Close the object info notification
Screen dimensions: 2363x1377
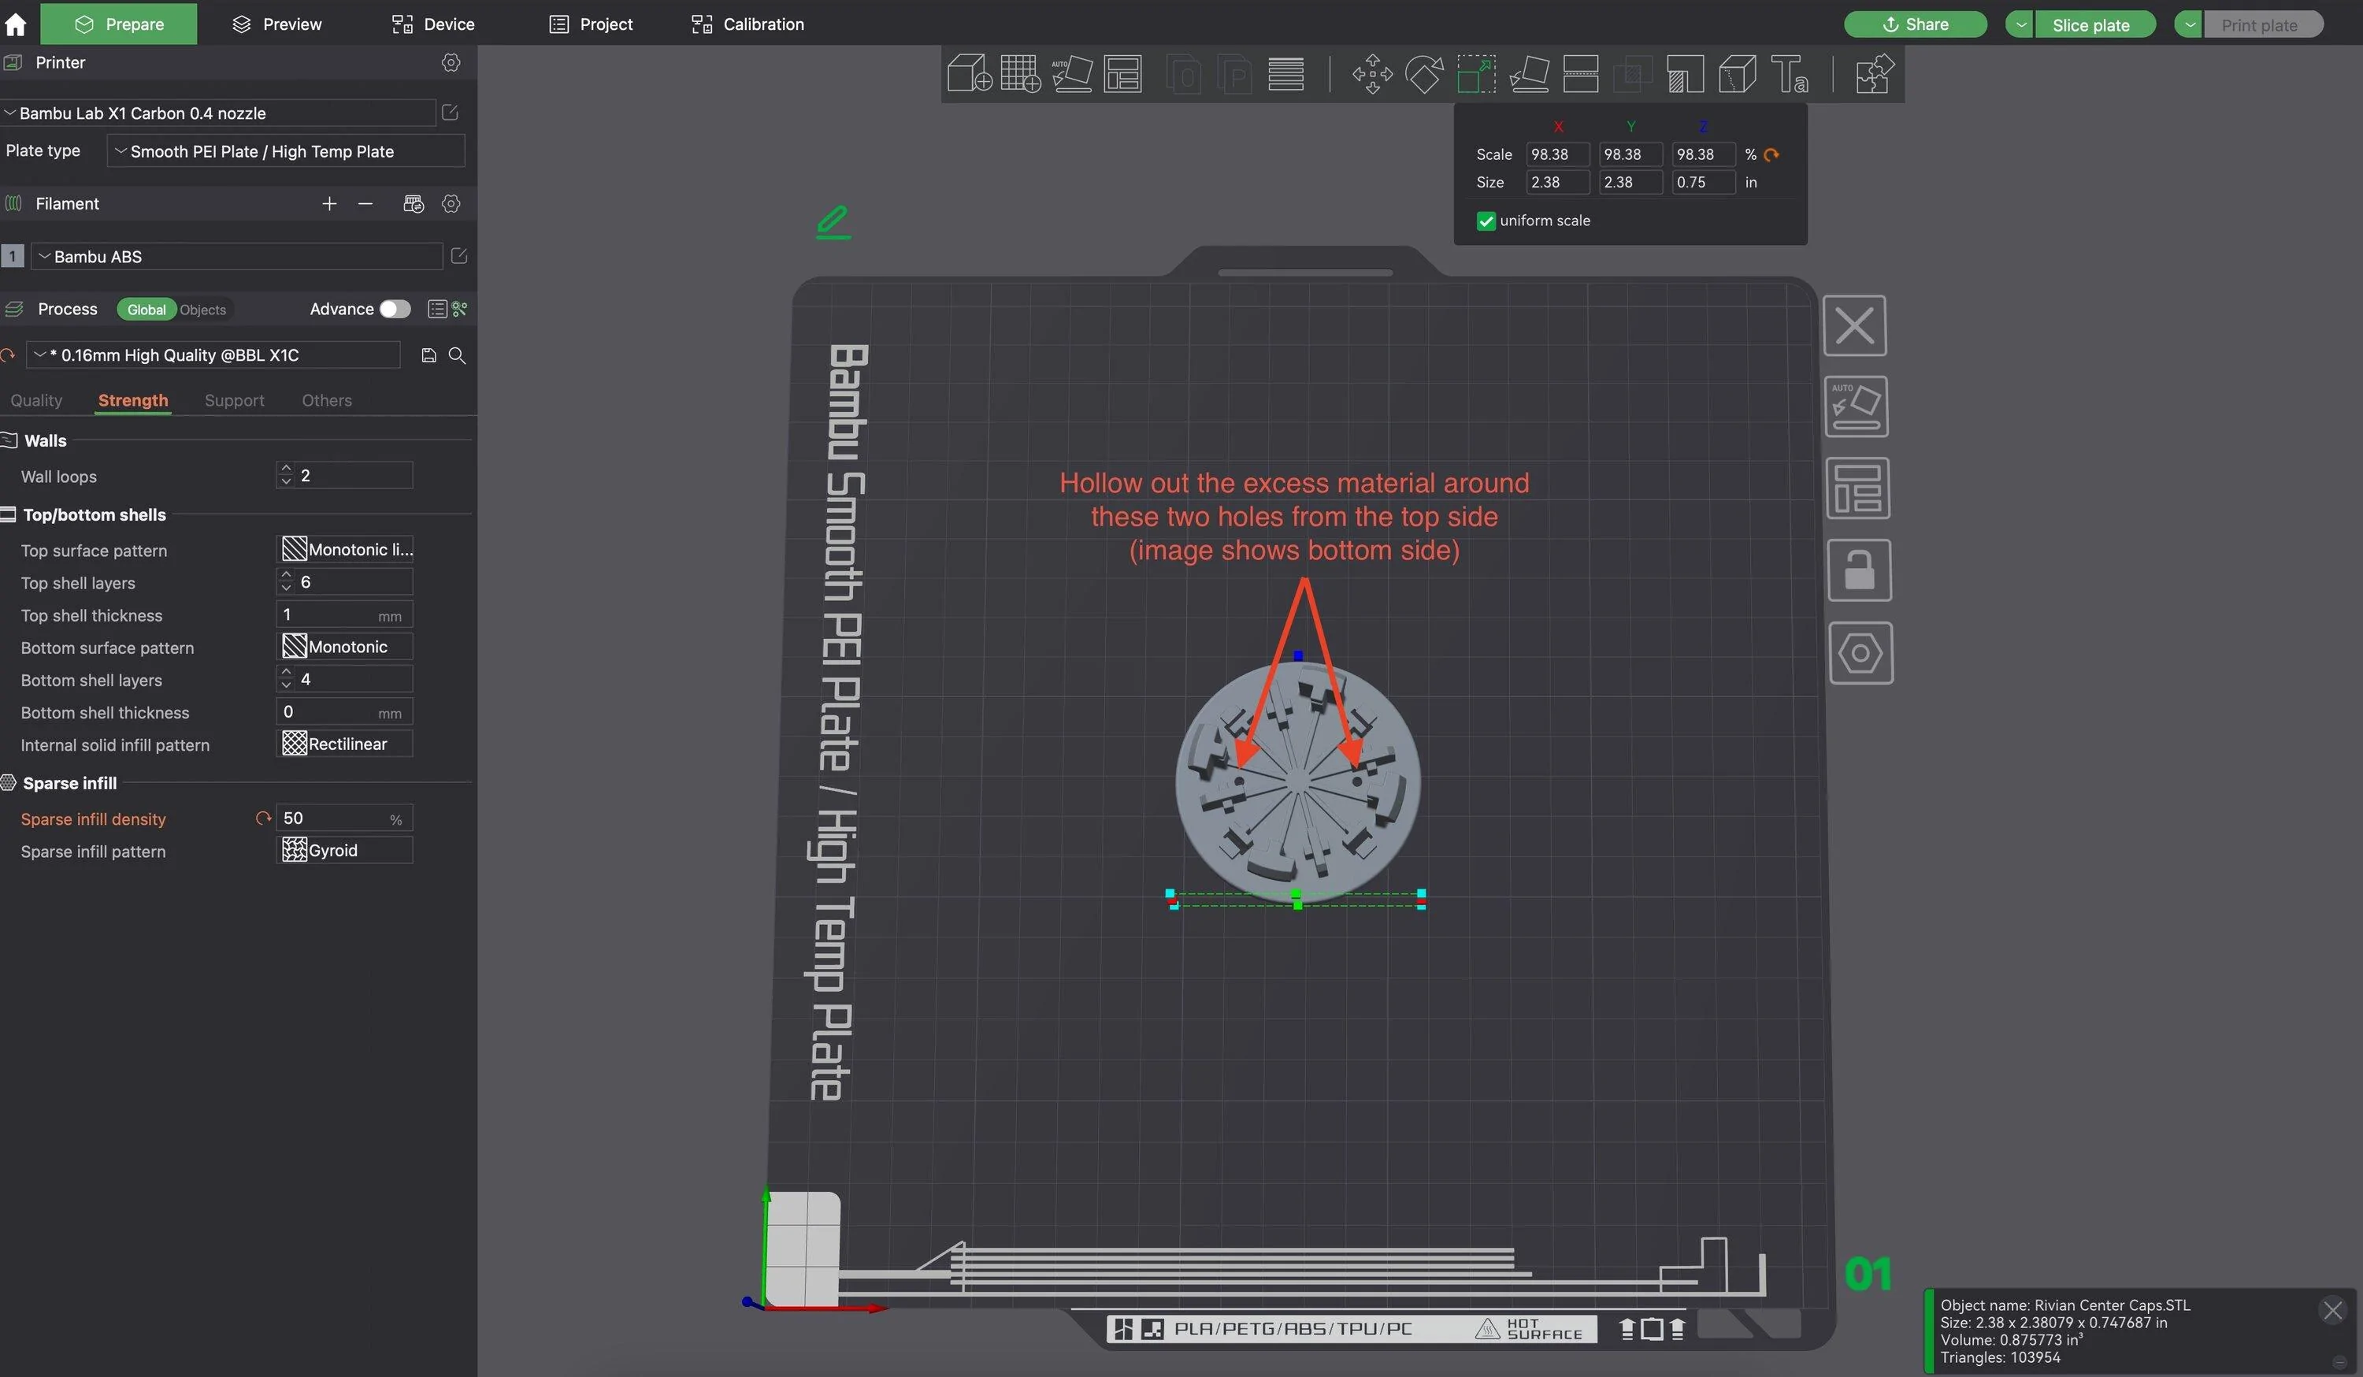[2332, 1309]
